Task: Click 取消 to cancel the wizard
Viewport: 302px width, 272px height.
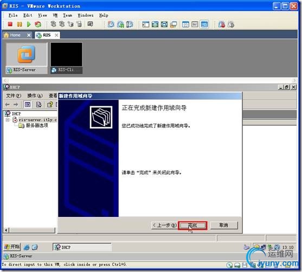Action: (224, 225)
